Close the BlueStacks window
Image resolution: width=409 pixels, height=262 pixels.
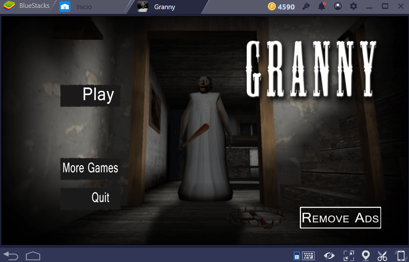pos(401,6)
